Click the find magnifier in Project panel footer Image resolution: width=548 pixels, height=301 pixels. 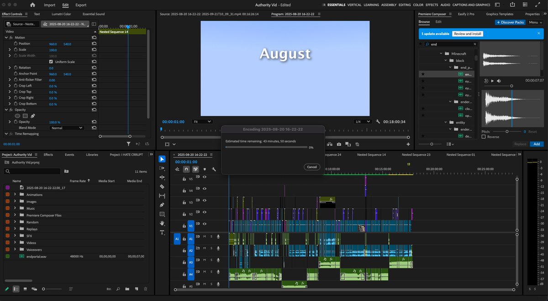tap(118, 289)
